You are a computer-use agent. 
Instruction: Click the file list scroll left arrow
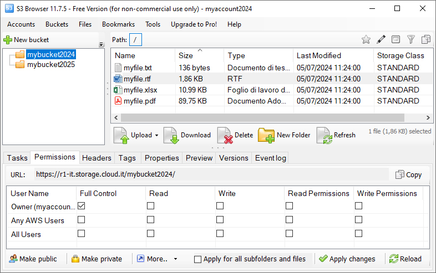tap(116, 118)
